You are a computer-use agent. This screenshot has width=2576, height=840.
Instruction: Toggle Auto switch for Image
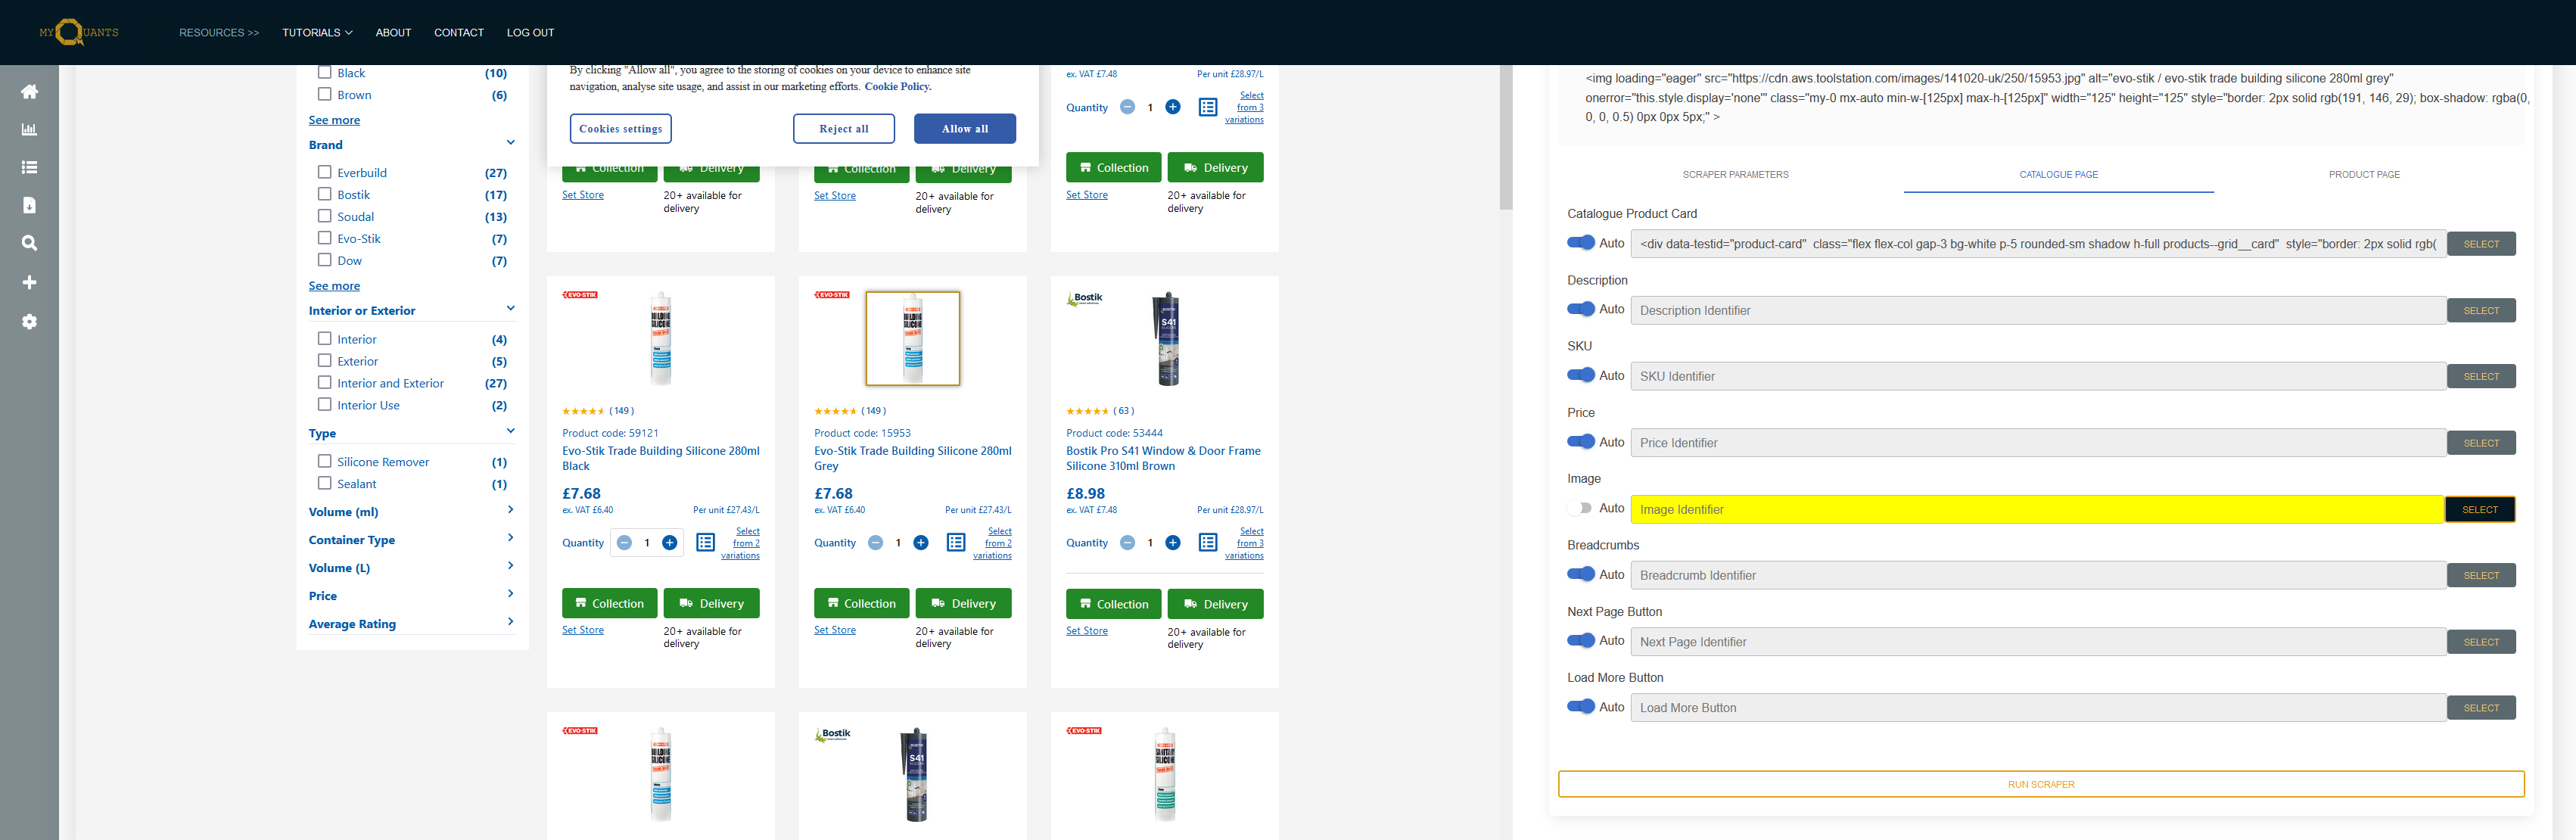pyautogui.click(x=1581, y=508)
